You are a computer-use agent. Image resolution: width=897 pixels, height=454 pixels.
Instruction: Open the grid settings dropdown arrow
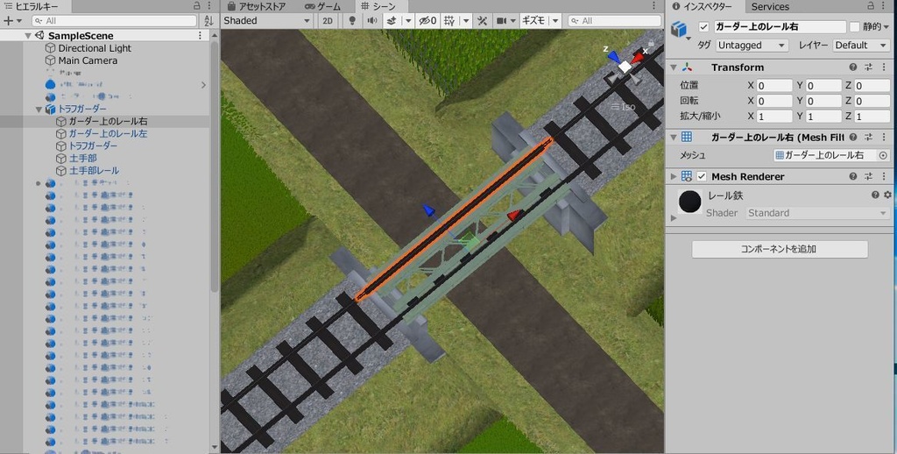pos(466,21)
